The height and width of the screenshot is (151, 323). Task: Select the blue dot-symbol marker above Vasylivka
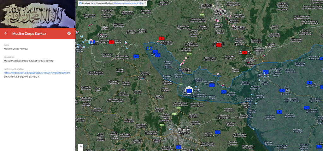[x=309, y=83]
